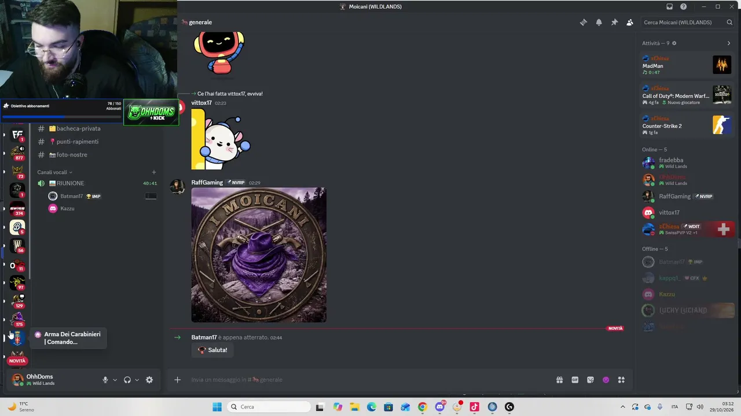Image resolution: width=741 pixels, height=416 pixels.
Task: Toggle headphones deafen in user panel
Action: [x=127, y=380]
